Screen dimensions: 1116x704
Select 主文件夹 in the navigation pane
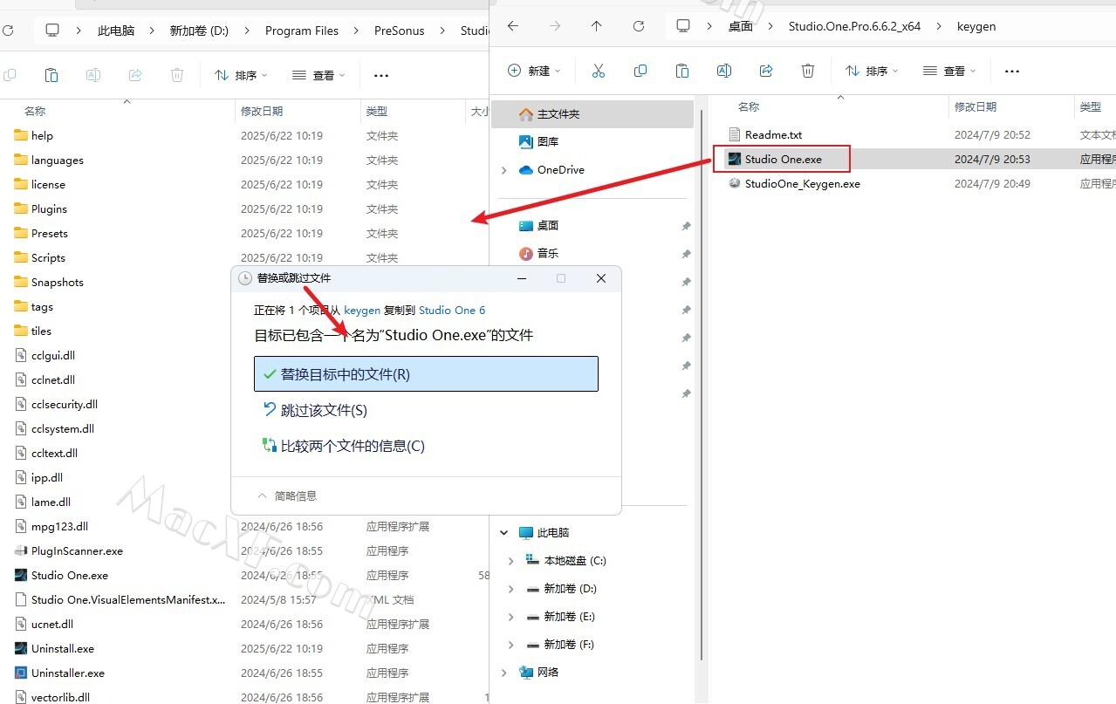click(593, 114)
